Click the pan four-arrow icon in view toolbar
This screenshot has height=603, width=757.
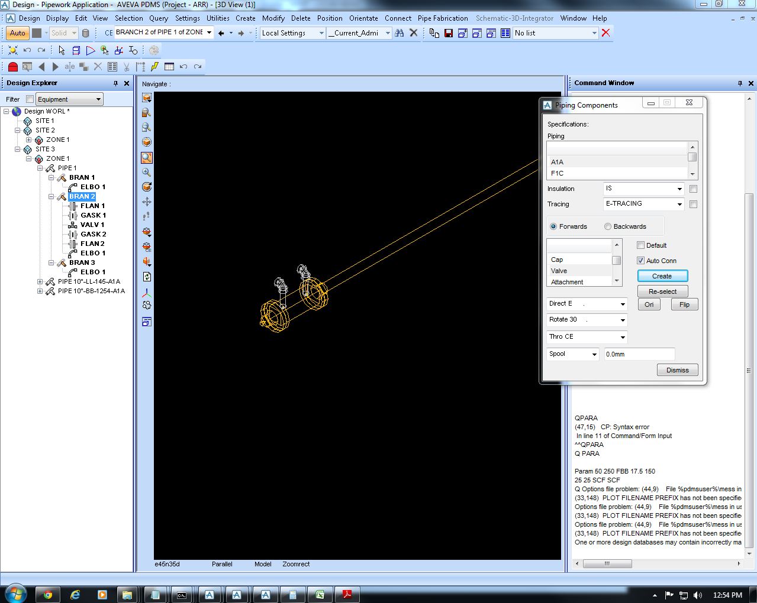pyautogui.click(x=147, y=202)
